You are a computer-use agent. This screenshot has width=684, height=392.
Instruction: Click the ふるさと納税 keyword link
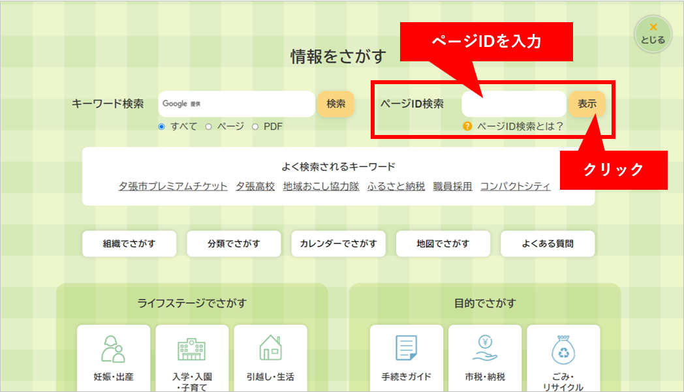coord(396,186)
